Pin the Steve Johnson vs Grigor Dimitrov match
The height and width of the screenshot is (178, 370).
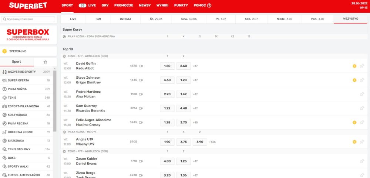click(362, 80)
